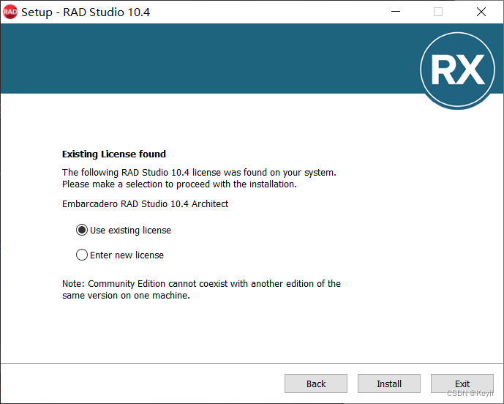Click "Please make a selection to proceed" line
Screen dimensions: 504x404
(x=179, y=184)
